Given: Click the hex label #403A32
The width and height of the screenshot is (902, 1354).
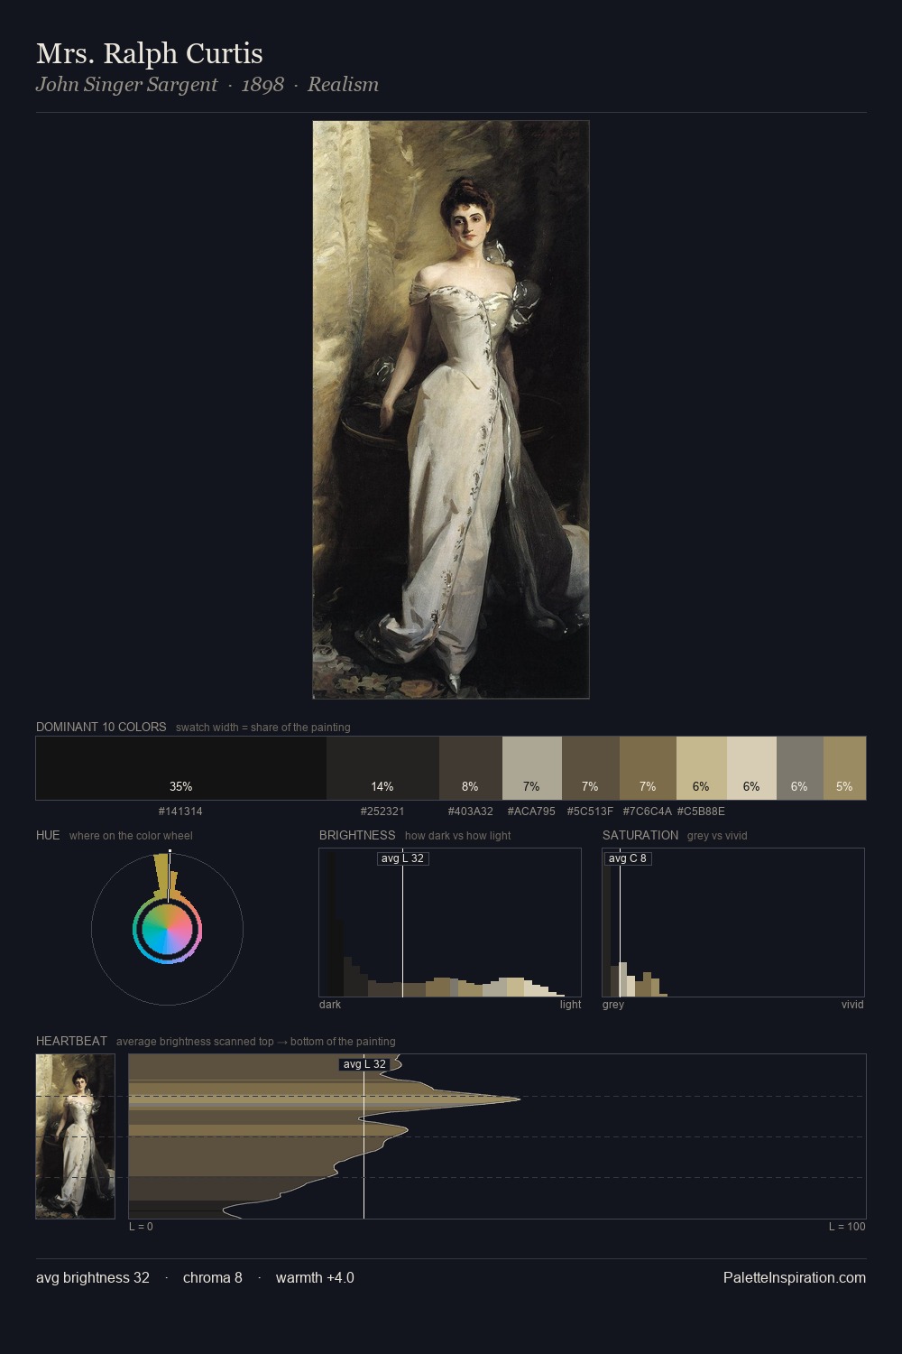Looking at the screenshot, I should 471,811.
